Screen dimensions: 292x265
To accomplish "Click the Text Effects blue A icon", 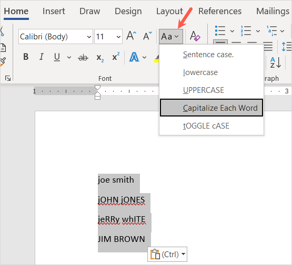I will coord(134,57).
